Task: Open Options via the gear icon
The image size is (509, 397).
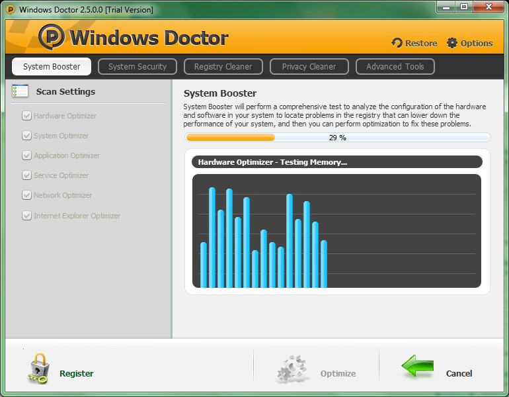Action: click(452, 43)
